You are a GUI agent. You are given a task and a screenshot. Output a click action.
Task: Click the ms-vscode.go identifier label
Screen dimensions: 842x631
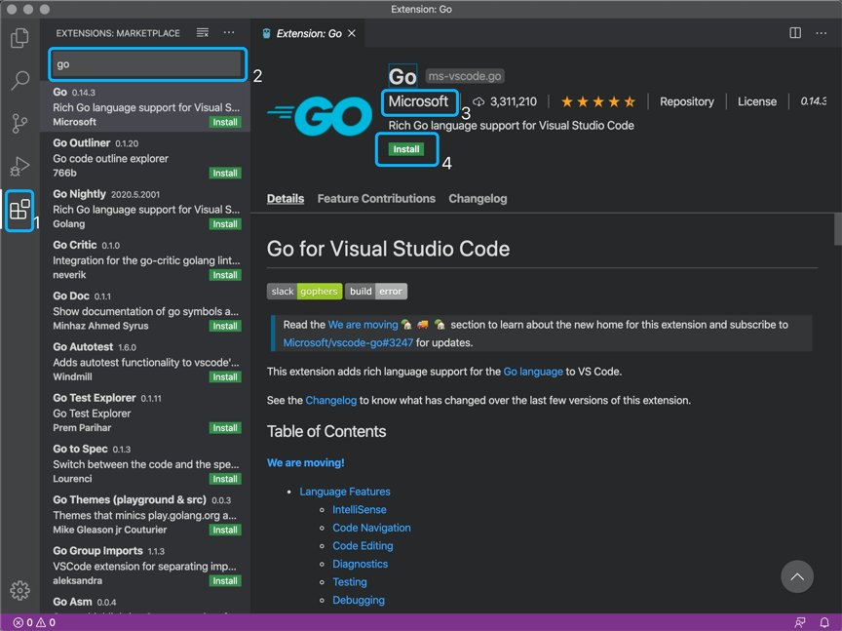pyautogui.click(x=465, y=76)
